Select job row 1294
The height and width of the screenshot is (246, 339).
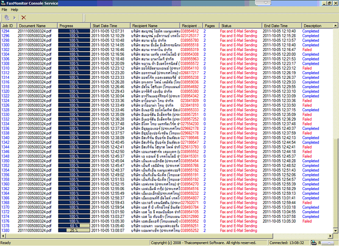(x=167, y=31)
